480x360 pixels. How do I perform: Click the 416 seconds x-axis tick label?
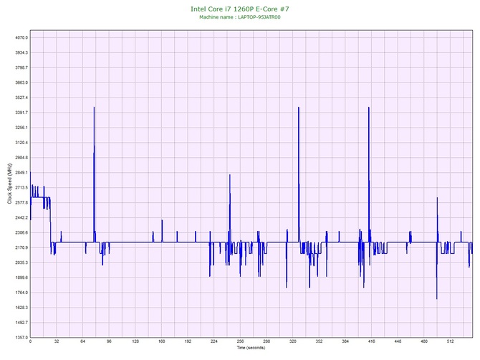click(x=372, y=341)
